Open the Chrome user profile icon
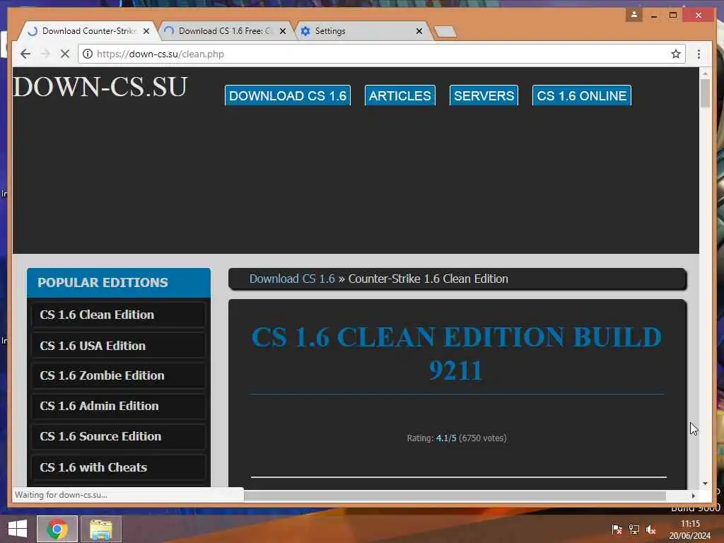The image size is (724, 543). click(x=634, y=15)
